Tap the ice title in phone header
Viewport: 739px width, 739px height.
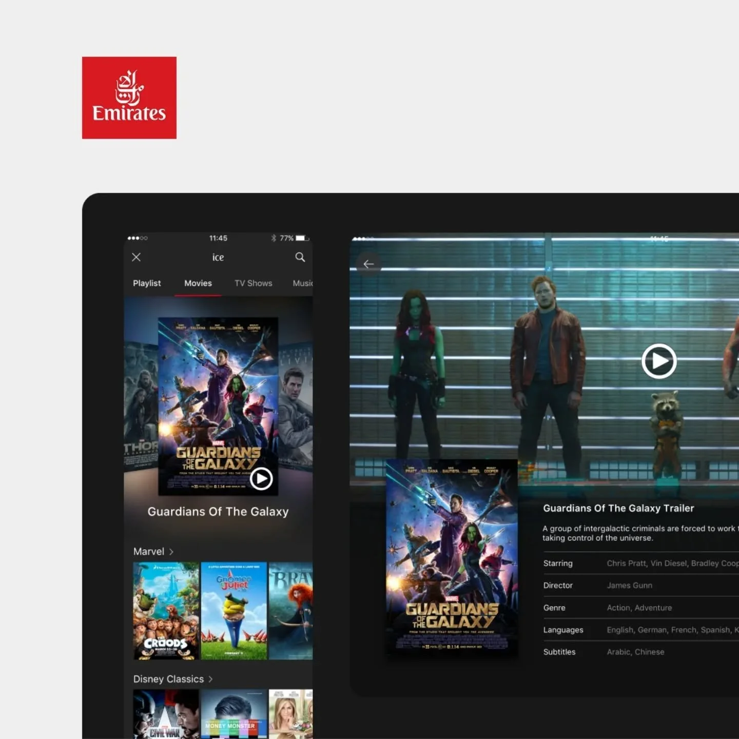[x=218, y=257]
